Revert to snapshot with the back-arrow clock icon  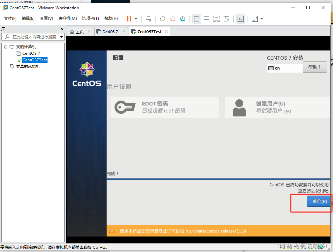click(x=172, y=19)
